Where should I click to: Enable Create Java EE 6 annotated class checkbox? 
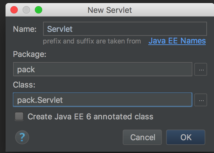[x=19, y=116]
